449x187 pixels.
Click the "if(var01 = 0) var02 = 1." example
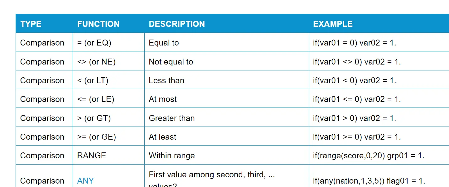tap(355, 43)
